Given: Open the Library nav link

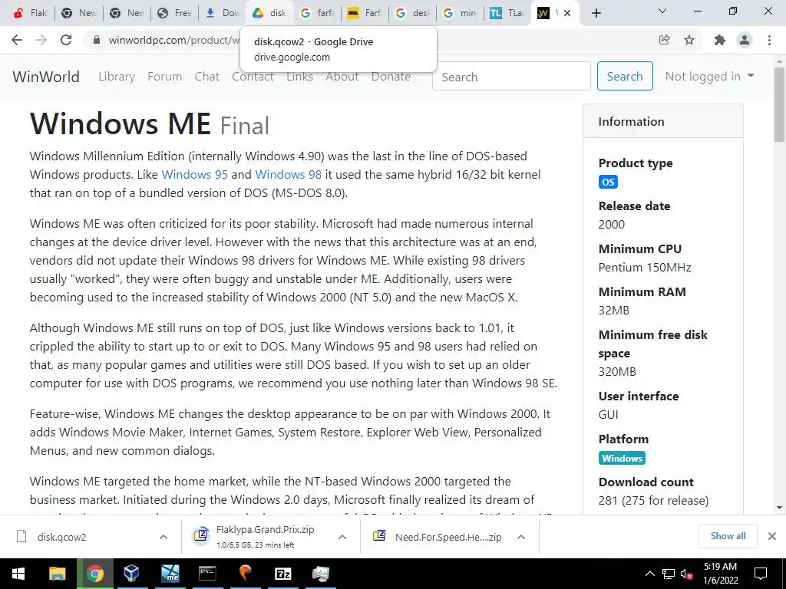Looking at the screenshot, I should 117,77.
